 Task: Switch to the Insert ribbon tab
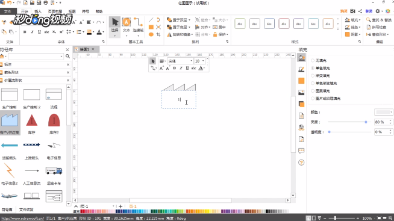pos(38,11)
